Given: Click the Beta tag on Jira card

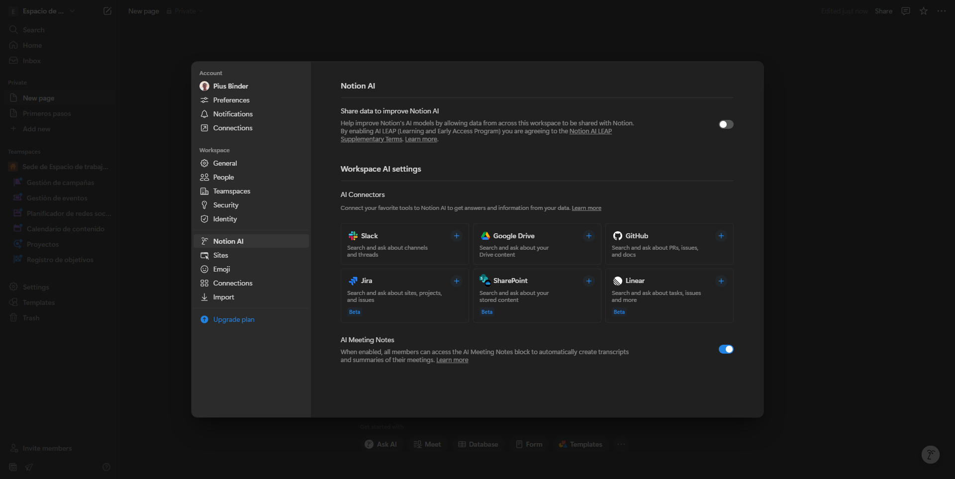Looking at the screenshot, I should [x=354, y=312].
